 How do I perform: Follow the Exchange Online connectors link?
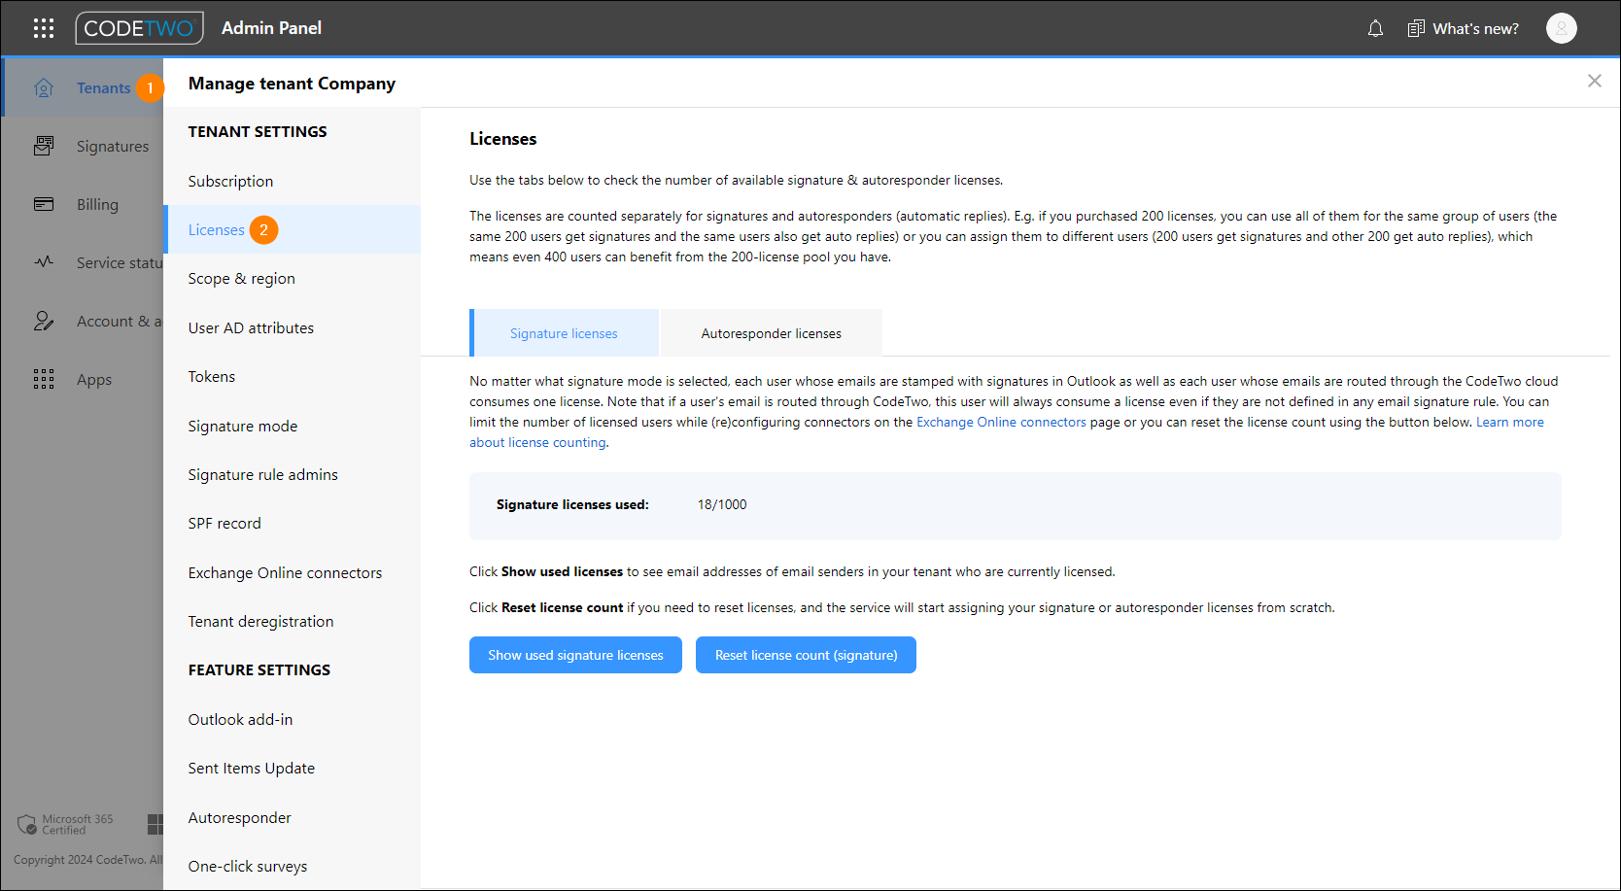(x=1001, y=422)
